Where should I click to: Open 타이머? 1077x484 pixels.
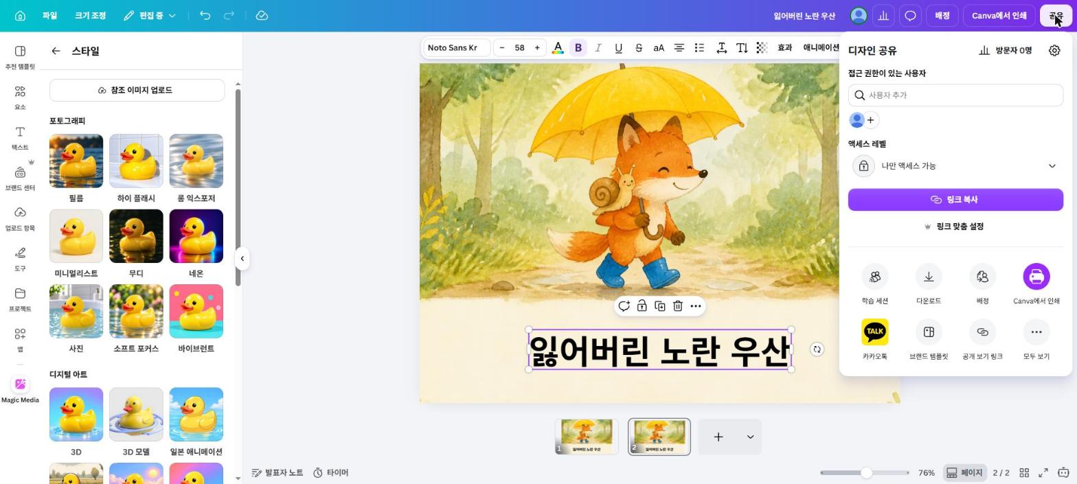pos(331,472)
